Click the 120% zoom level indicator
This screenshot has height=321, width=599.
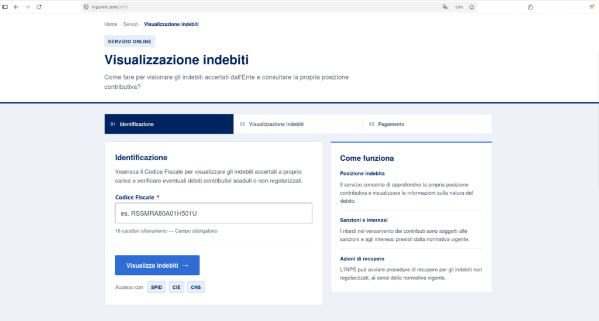[459, 7]
